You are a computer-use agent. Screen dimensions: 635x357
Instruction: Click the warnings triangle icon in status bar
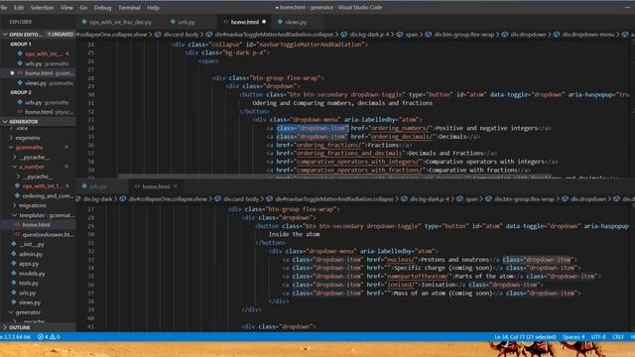click(x=53, y=337)
